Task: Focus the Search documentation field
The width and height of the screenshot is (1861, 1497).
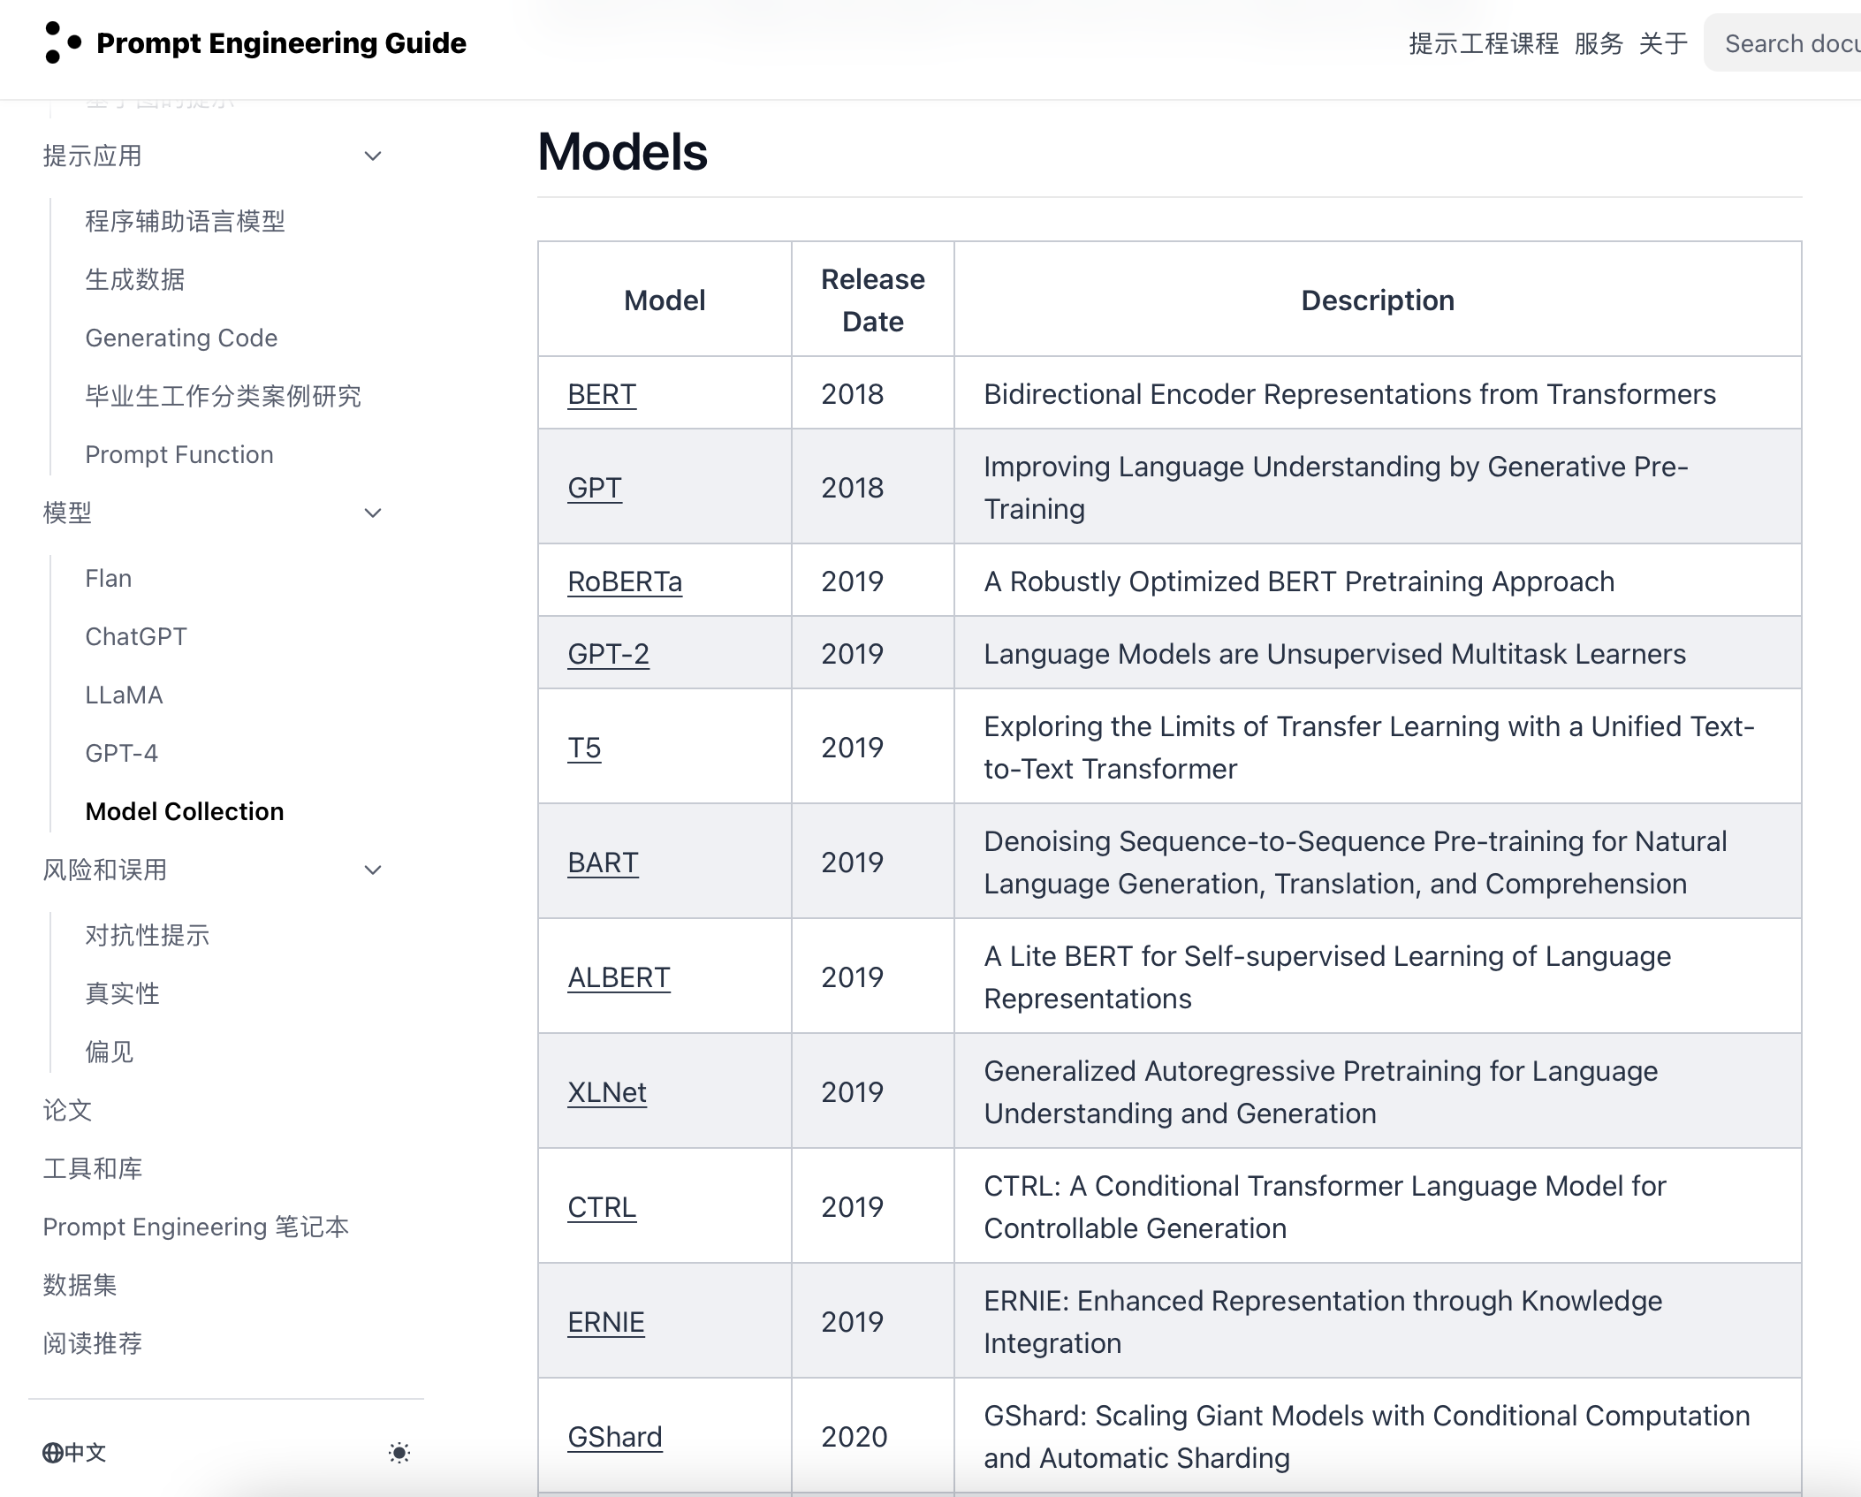Action: pos(1789,43)
